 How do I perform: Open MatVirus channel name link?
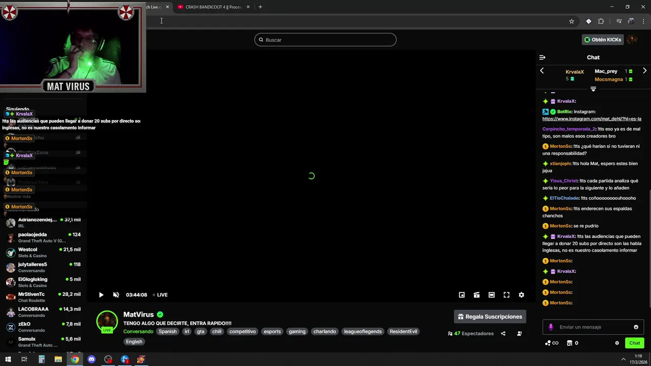click(138, 315)
